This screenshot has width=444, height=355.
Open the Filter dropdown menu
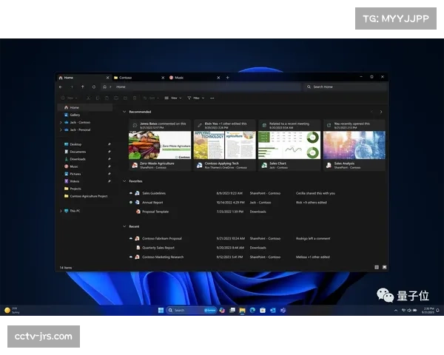click(196, 98)
